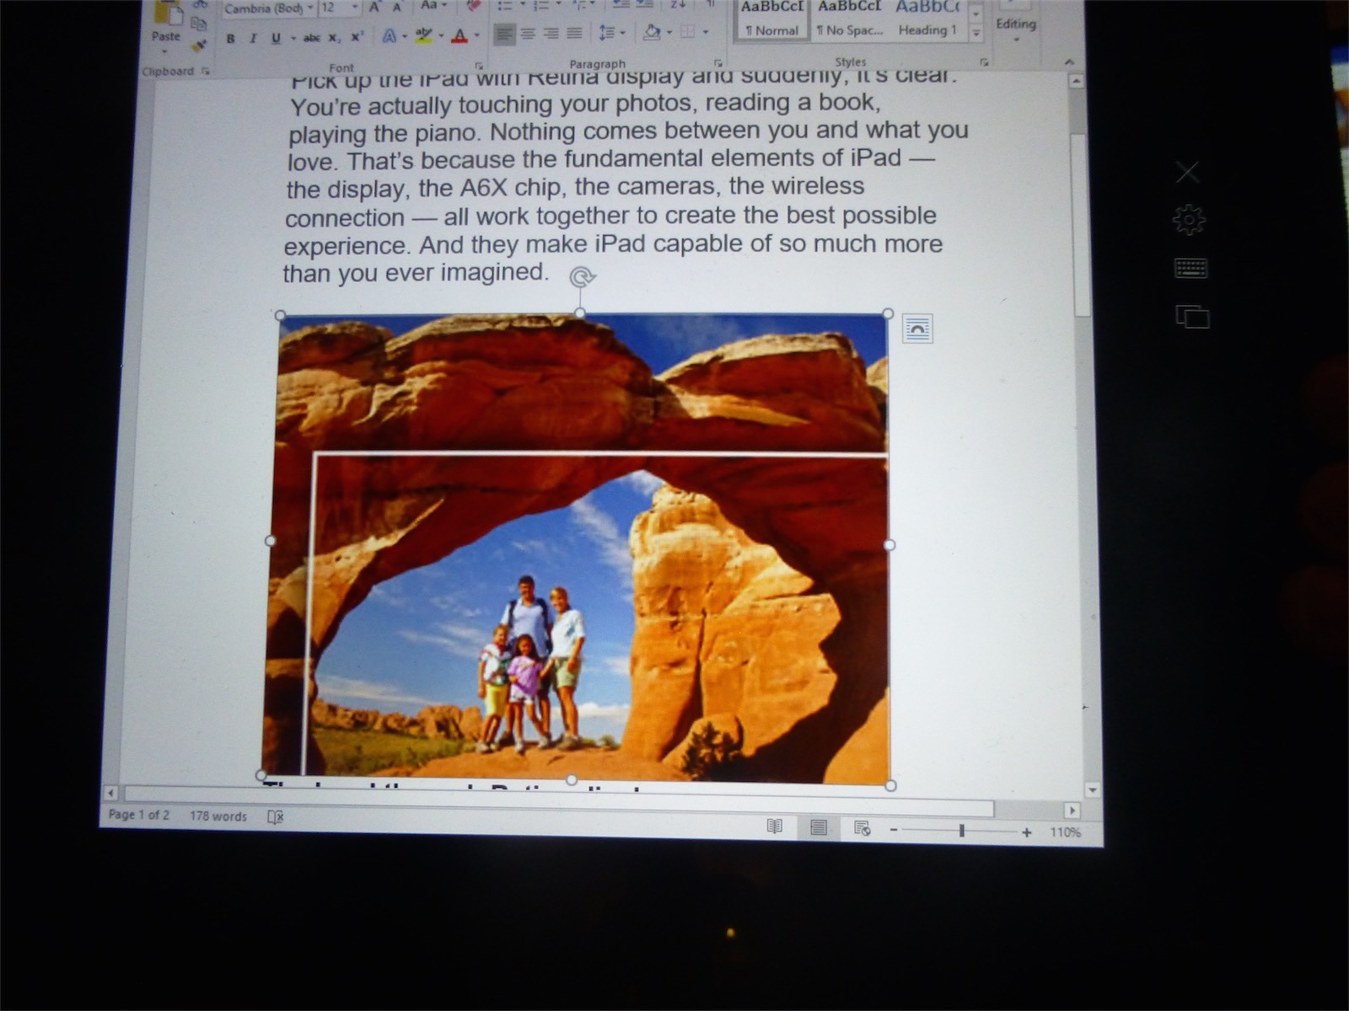
Task: Select the Format Painter brush
Action: pos(200,45)
